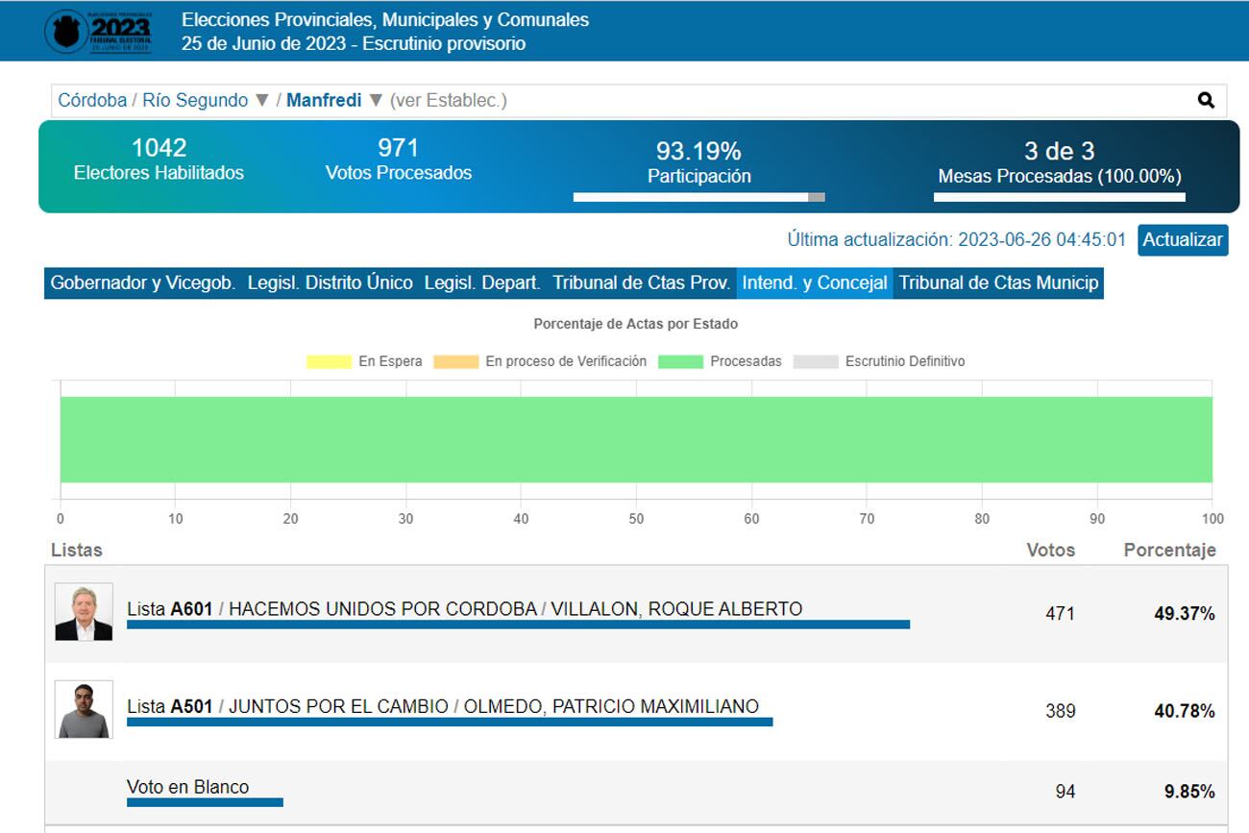Toggle the 'Procesadas' green legend item
This screenshot has width=1249, height=833.
pyautogui.click(x=721, y=361)
